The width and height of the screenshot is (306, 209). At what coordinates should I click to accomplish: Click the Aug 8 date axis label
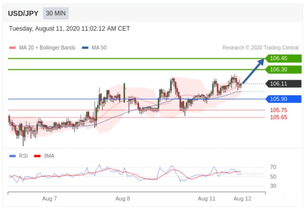tap(122, 199)
